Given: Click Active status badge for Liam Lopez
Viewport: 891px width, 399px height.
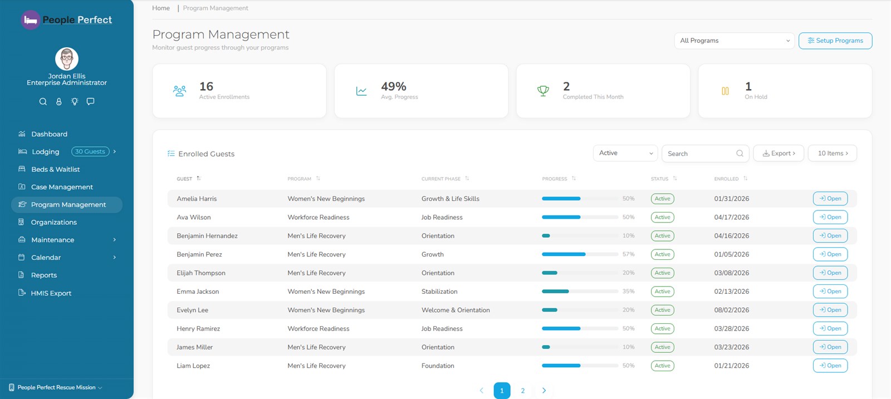Looking at the screenshot, I should point(663,366).
